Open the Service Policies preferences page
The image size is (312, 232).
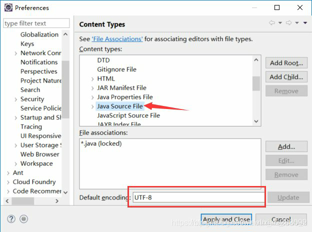click(x=41, y=108)
